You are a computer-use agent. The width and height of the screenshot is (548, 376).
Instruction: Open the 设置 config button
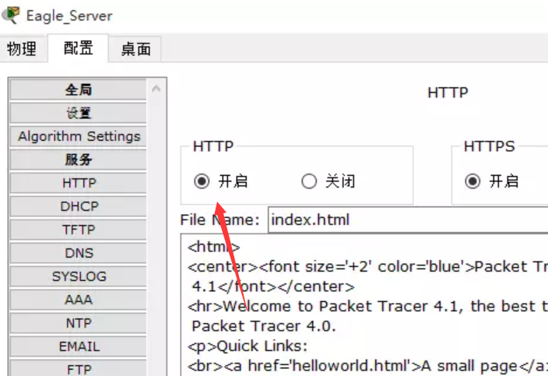[x=79, y=113]
